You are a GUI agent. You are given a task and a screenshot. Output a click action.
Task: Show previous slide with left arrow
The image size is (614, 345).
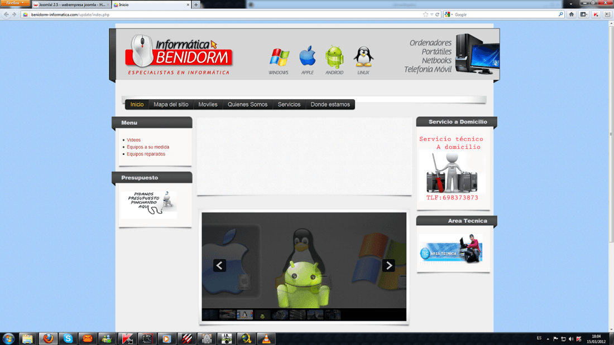tap(219, 266)
